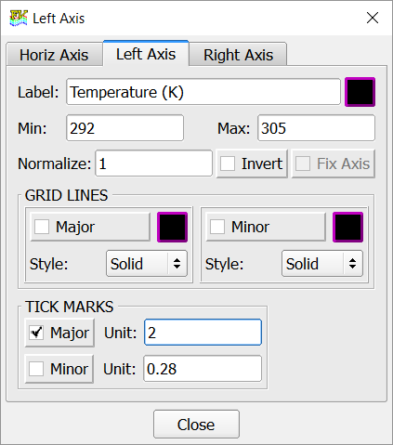Screen dimensions: 393x445
Task: Open the label color swatch
Action: click(x=360, y=92)
